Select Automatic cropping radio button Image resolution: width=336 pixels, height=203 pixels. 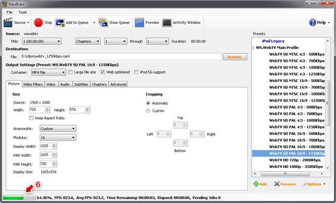[148, 103]
